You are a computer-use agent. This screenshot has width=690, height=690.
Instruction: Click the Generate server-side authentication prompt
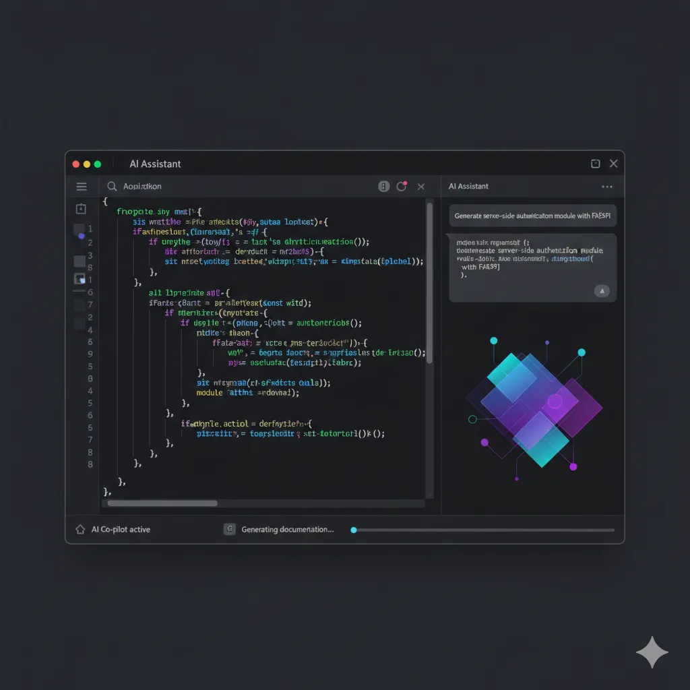[532, 216]
